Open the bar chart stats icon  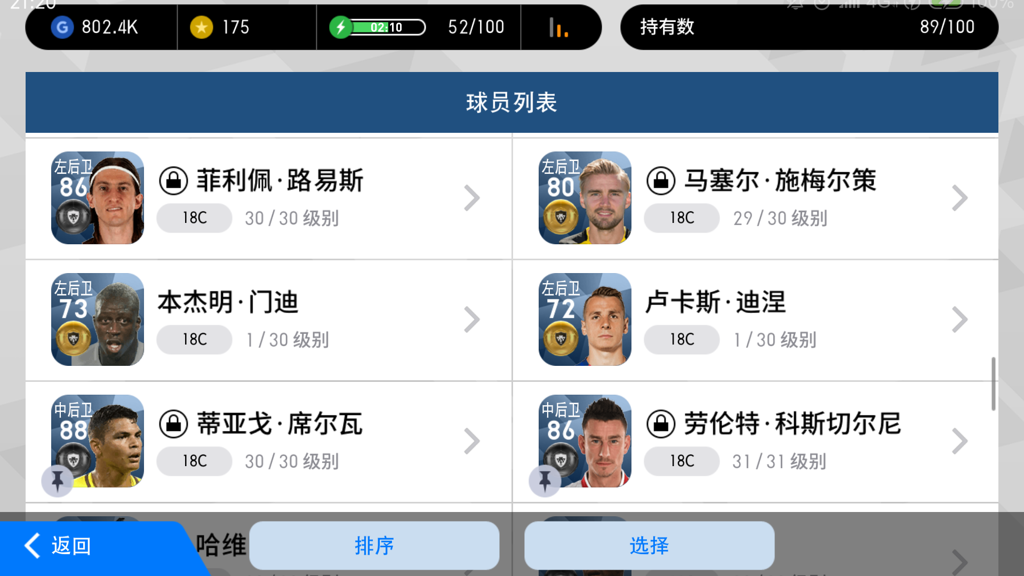pos(558,27)
